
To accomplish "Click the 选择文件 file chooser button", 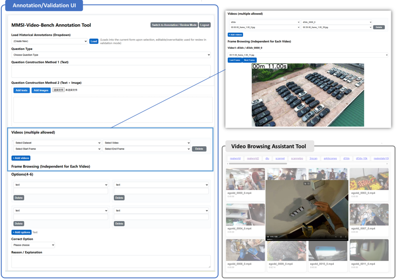I will [x=59, y=90].
